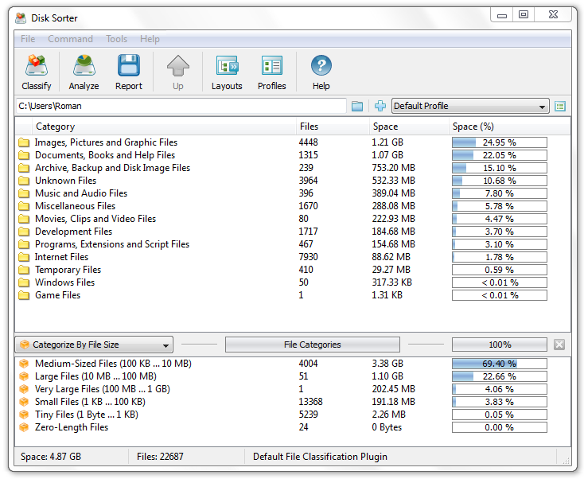Image resolution: width=584 pixels, height=479 pixels.
Task: Open the Tools menu
Action: click(117, 39)
